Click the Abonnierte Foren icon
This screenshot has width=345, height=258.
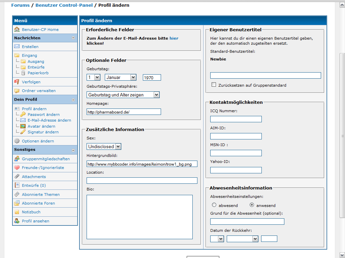pyautogui.click(x=17, y=203)
